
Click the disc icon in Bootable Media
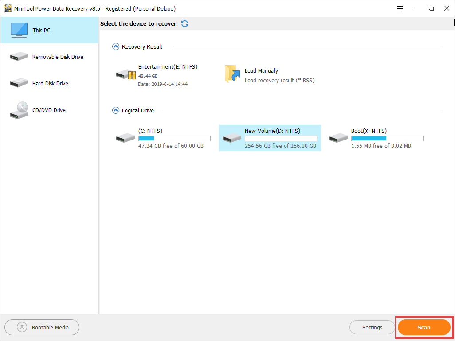coord(22,327)
